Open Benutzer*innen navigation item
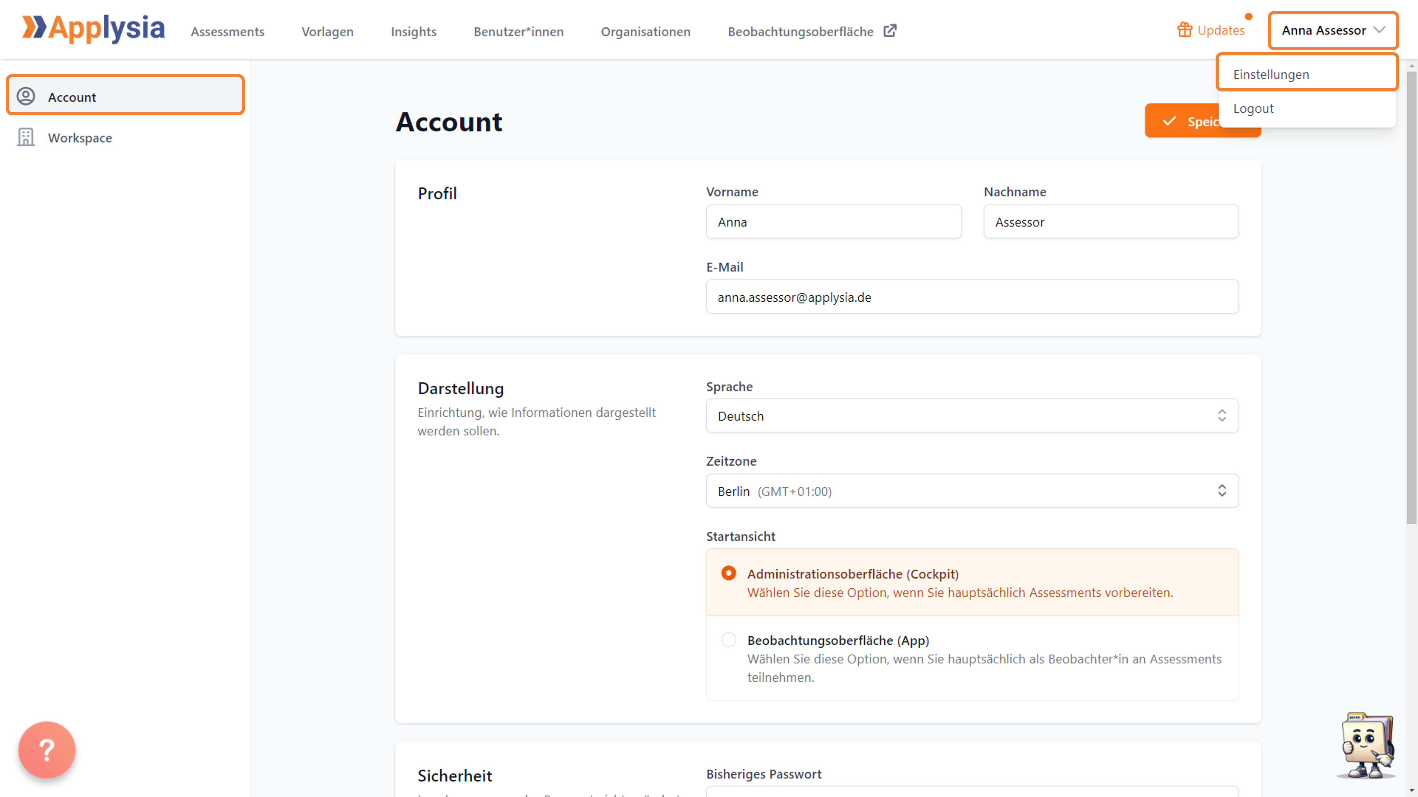This screenshot has width=1418, height=797. (519, 31)
